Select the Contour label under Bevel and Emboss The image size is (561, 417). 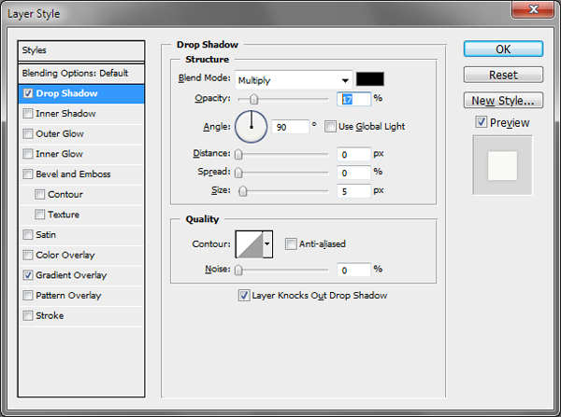[65, 195]
